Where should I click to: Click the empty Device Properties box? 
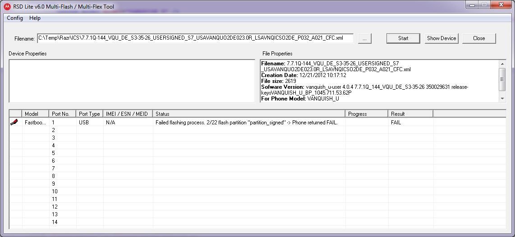tap(132, 81)
